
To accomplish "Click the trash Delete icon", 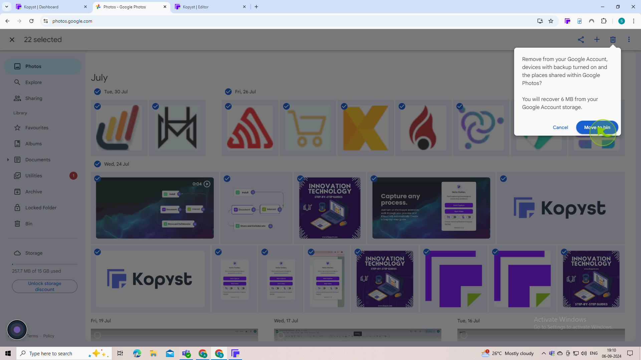I will (x=613, y=40).
